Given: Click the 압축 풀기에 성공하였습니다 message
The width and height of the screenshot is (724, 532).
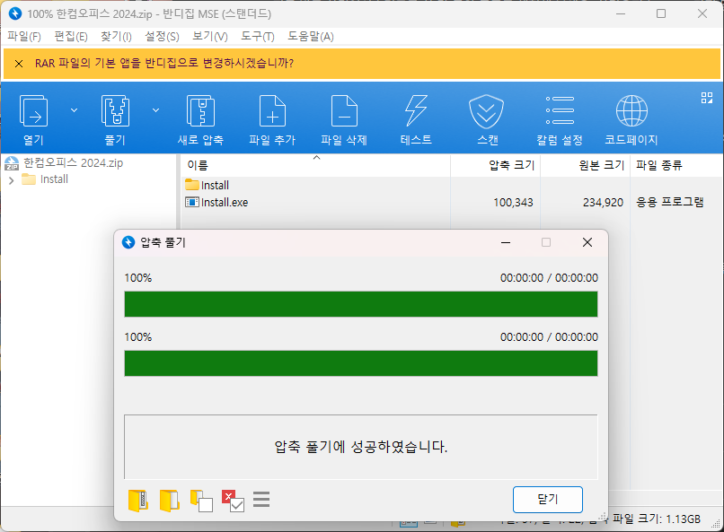Looking at the screenshot, I should point(360,447).
